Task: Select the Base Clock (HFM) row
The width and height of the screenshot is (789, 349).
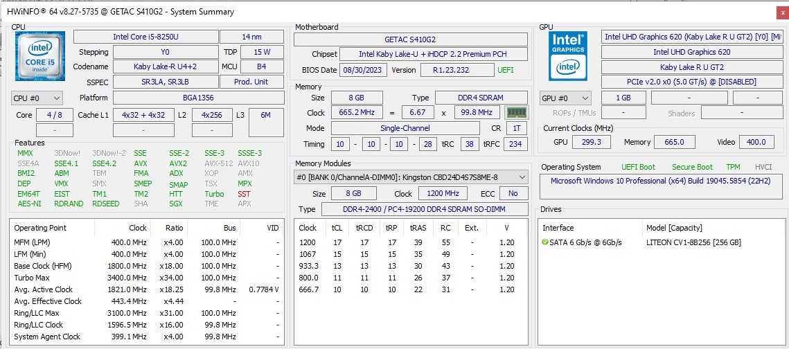Action: [x=146, y=266]
